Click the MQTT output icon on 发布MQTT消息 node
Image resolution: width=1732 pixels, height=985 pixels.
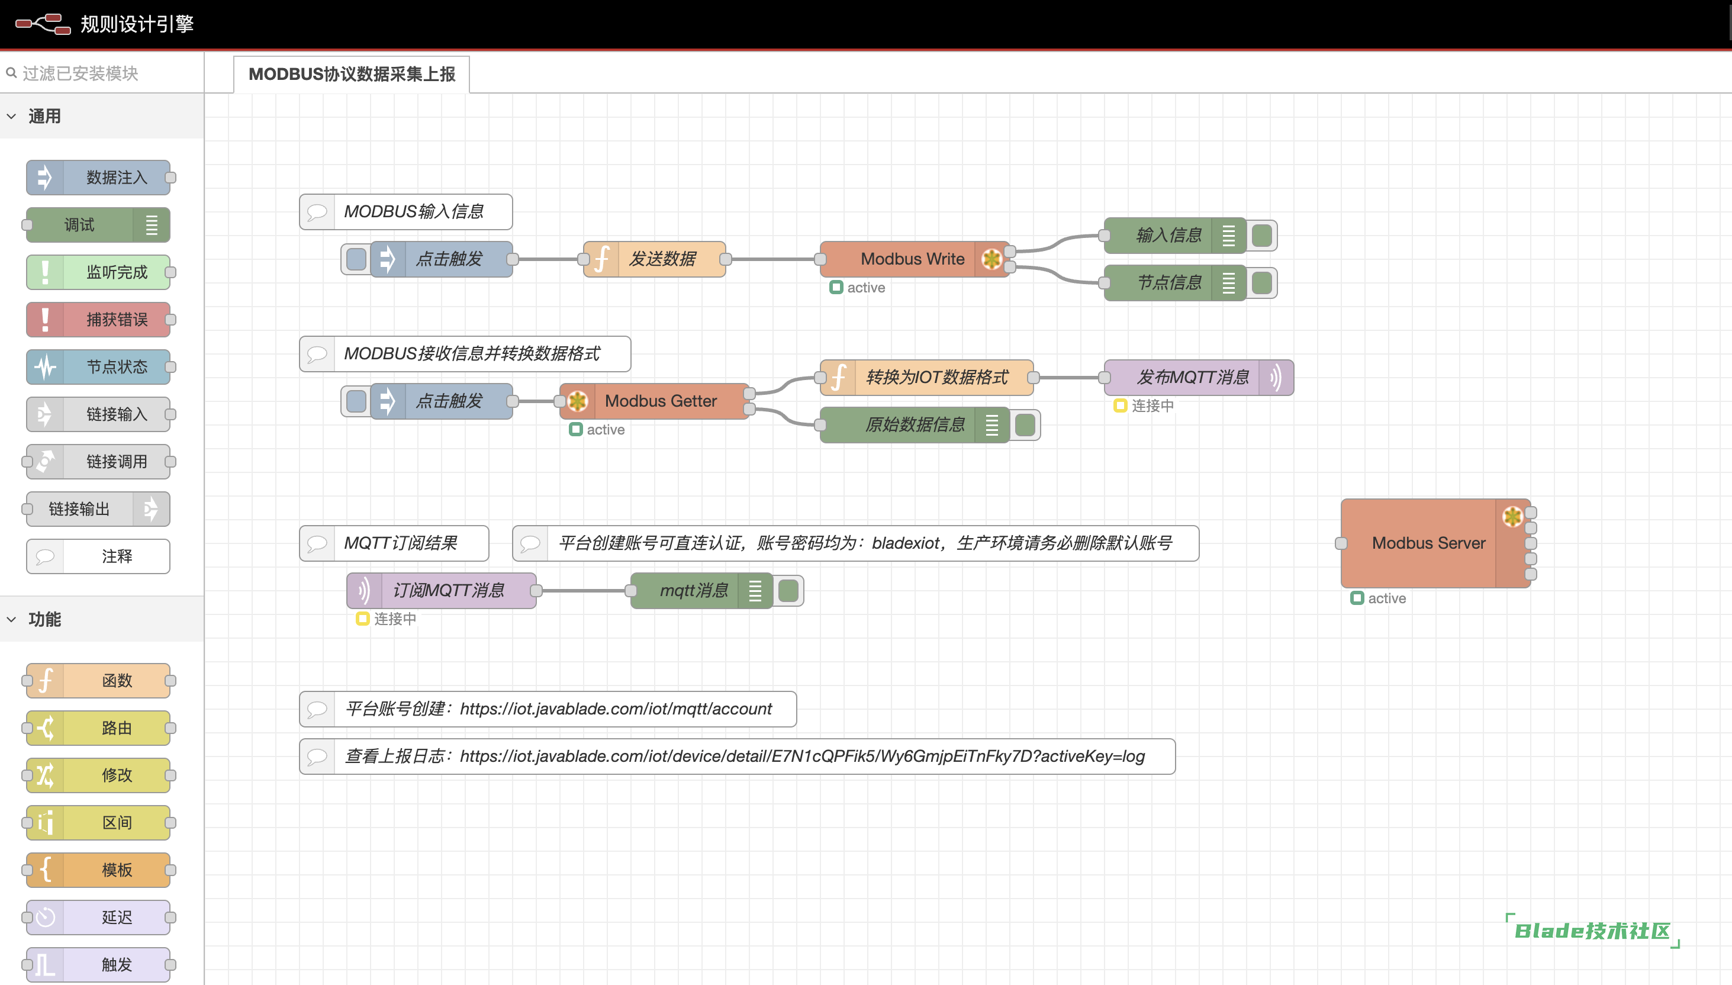(1276, 378)
